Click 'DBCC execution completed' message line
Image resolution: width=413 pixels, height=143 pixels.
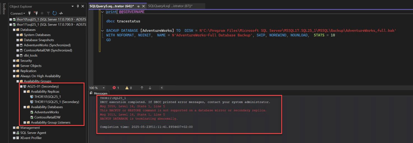coord(185,102)
